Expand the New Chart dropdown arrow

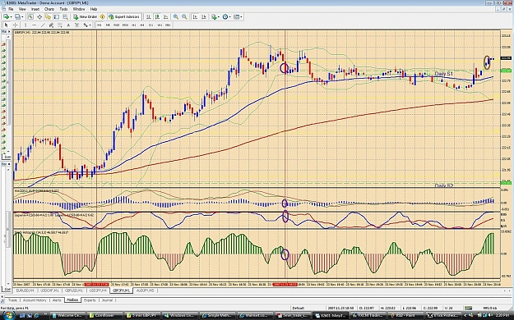tap(12, 16)
